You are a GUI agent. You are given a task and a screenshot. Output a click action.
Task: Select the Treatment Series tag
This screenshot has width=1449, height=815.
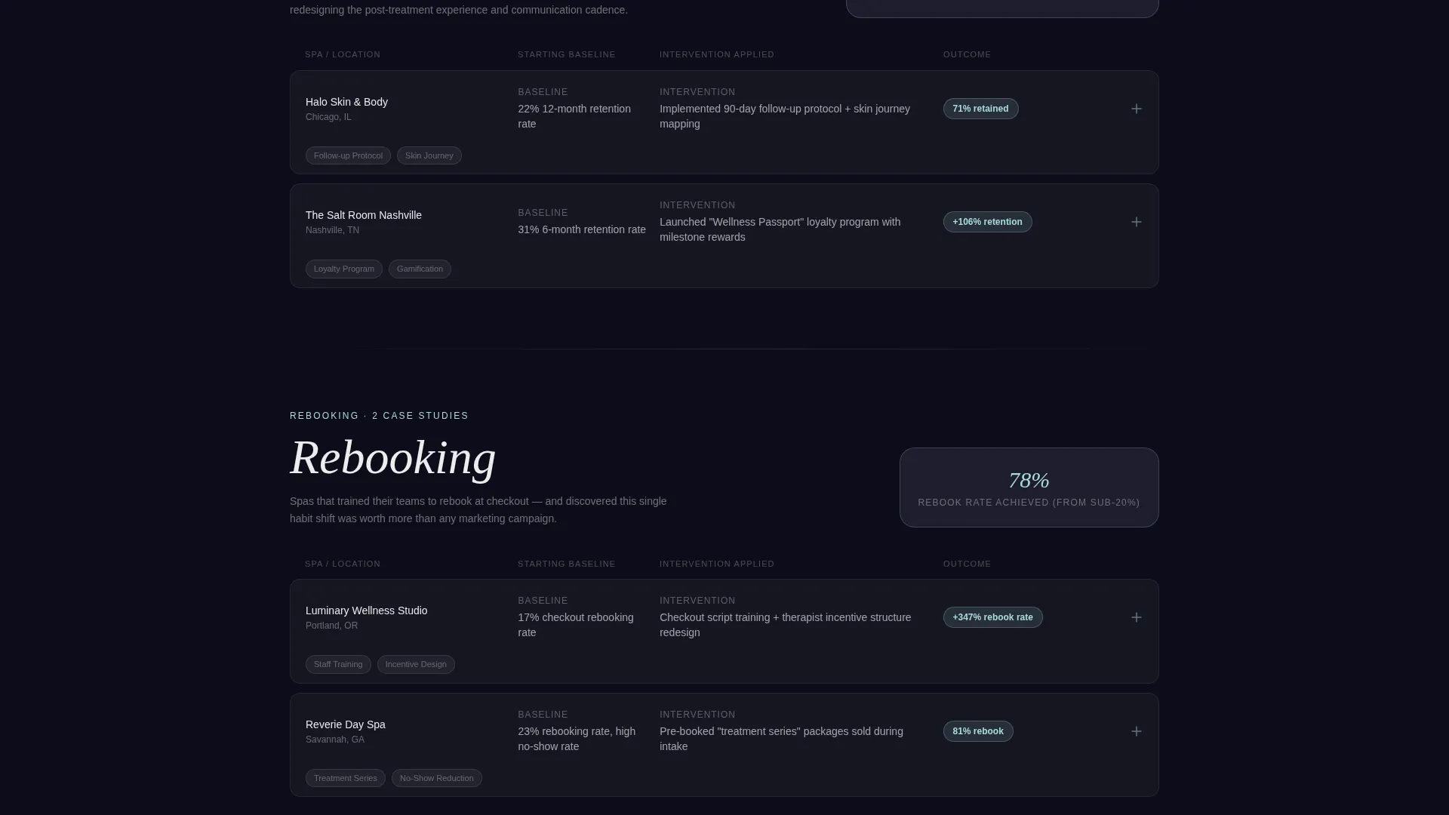(345, 778)
